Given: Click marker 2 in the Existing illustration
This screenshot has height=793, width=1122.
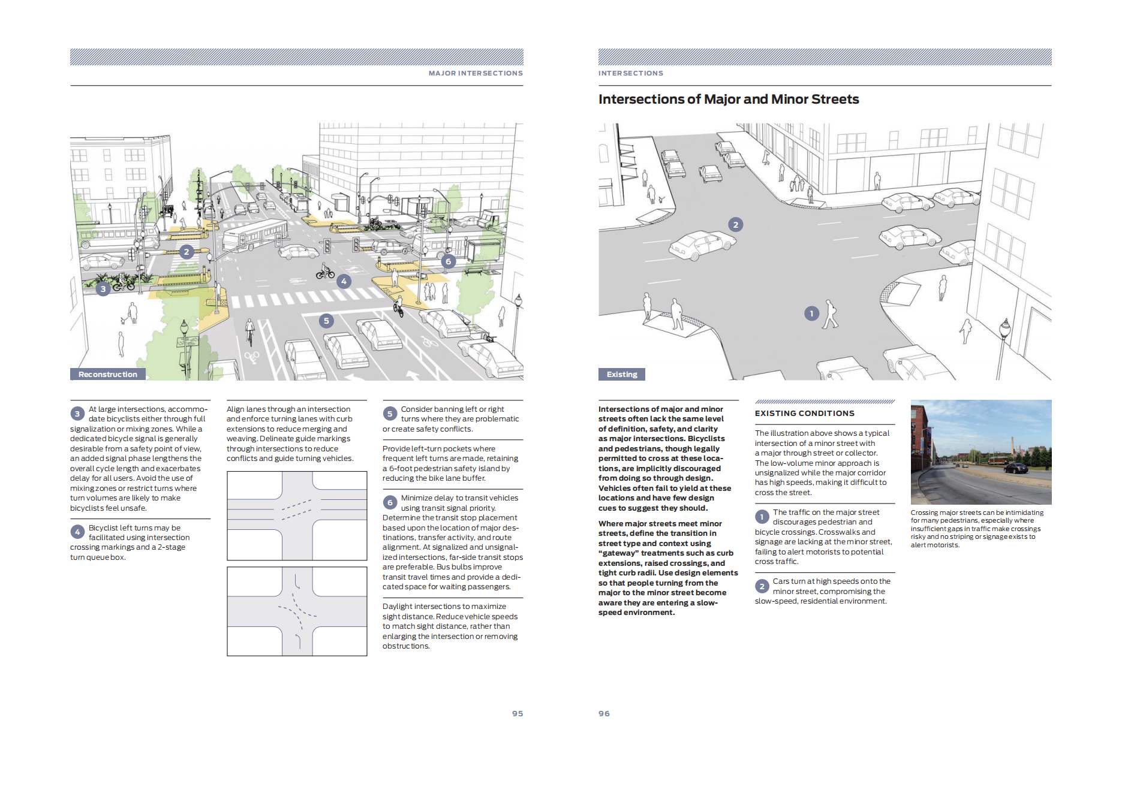Looking at the screenshot, I should coord(736,225).
